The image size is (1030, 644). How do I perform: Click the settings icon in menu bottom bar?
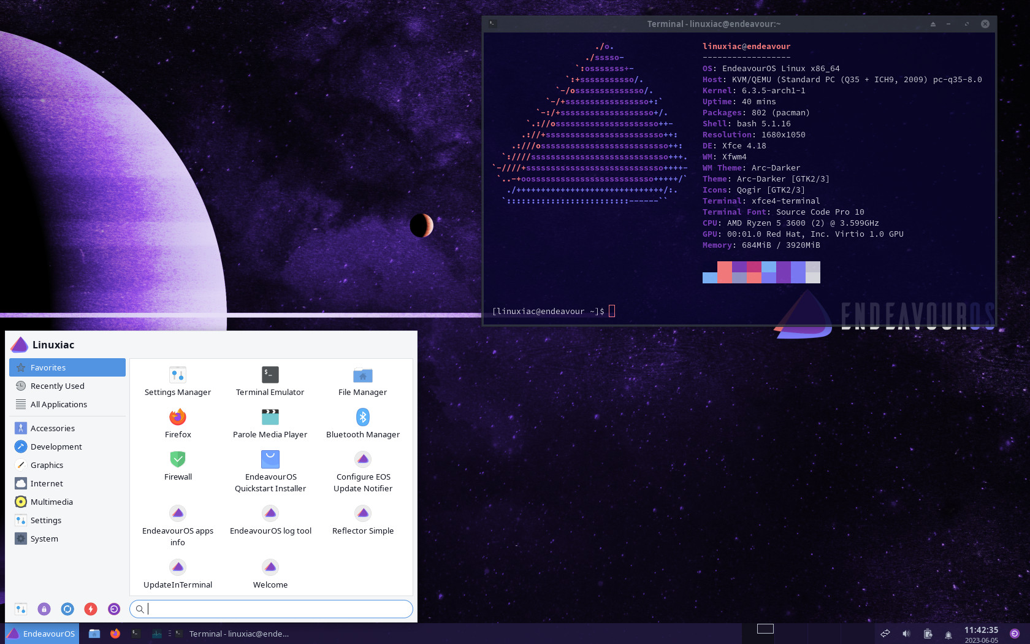point(21,609)
